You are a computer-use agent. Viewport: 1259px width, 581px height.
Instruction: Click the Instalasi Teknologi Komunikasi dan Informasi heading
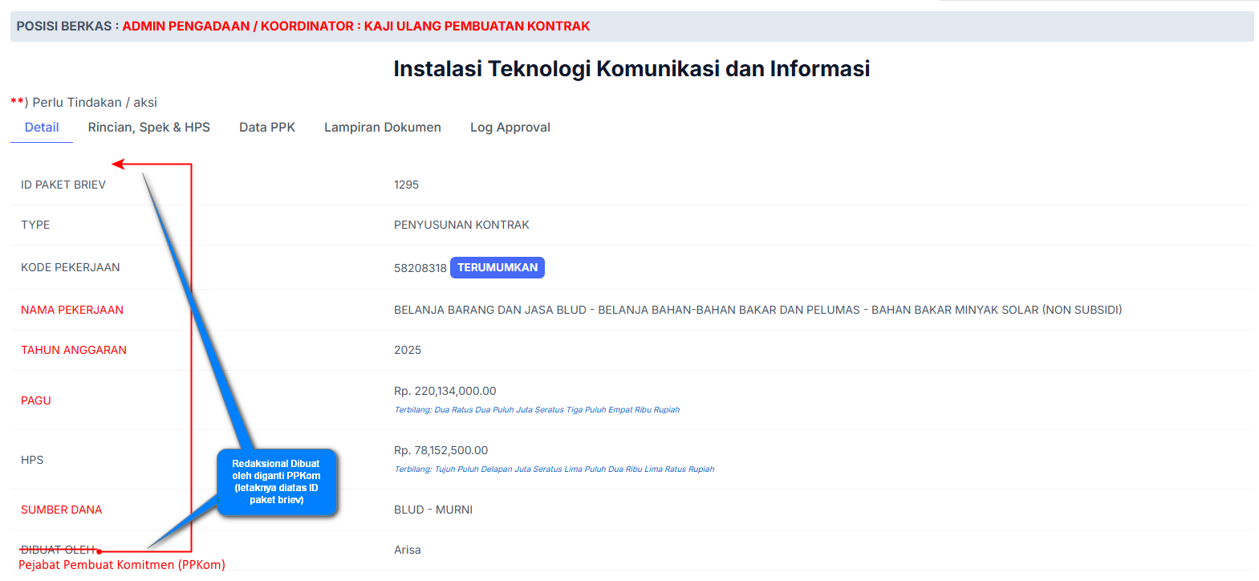coord(632,69)
